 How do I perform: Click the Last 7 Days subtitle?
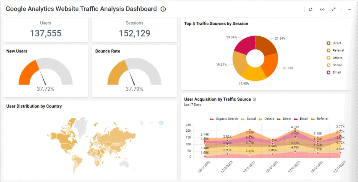pos(193,105)
